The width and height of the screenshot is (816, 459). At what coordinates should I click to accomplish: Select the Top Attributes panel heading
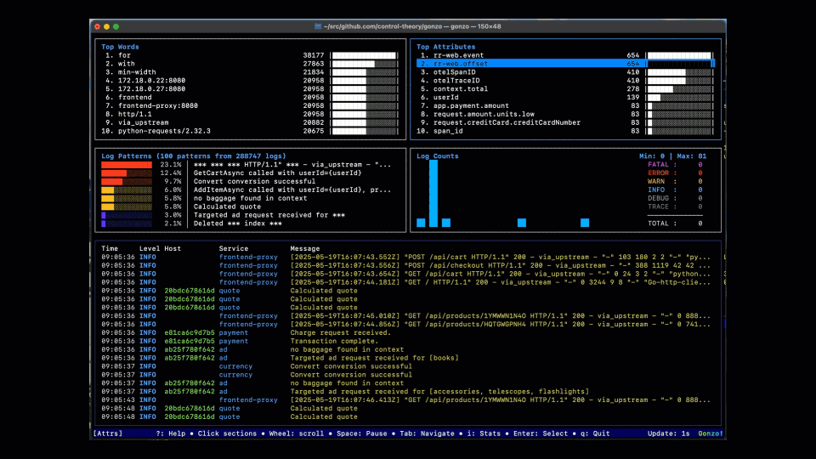pyautogui.click(x=445, y=47)
